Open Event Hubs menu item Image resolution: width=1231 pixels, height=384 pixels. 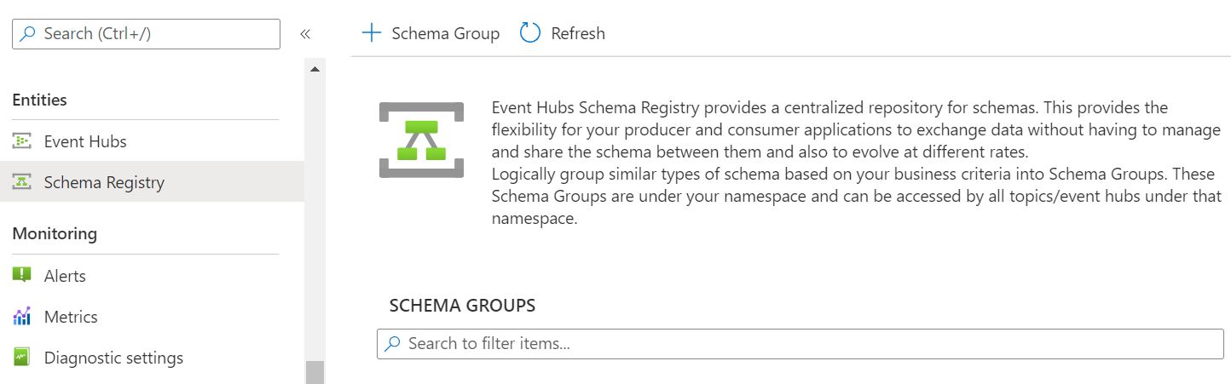pos(85,141)
